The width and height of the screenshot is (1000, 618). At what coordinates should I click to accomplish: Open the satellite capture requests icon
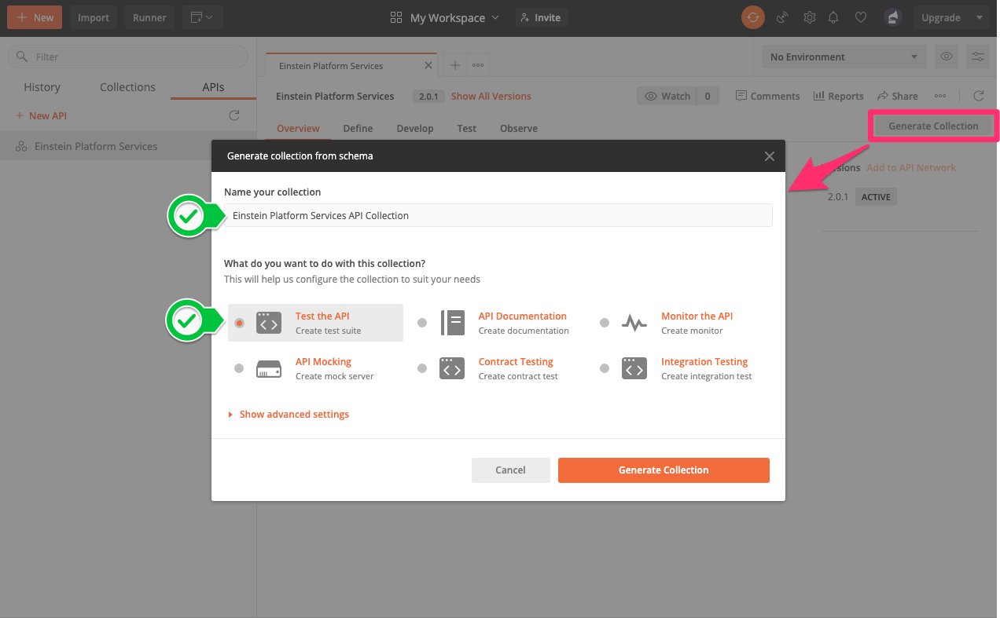pos(782,17)
